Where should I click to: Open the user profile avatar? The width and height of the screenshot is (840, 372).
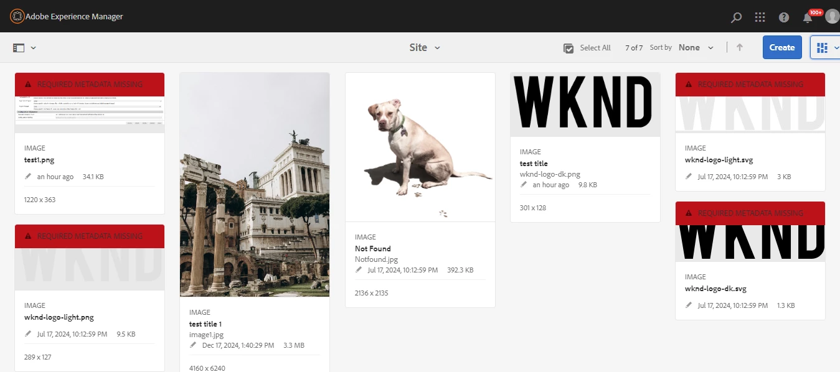832,17
